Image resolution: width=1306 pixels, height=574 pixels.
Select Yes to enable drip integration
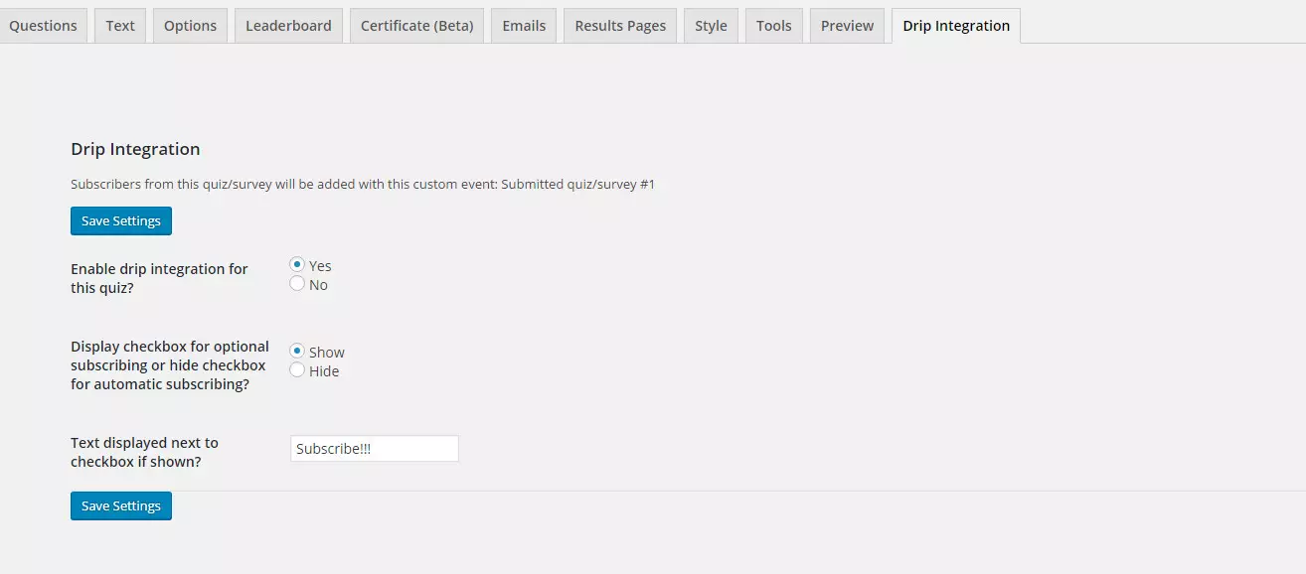[x=297, y=265]
